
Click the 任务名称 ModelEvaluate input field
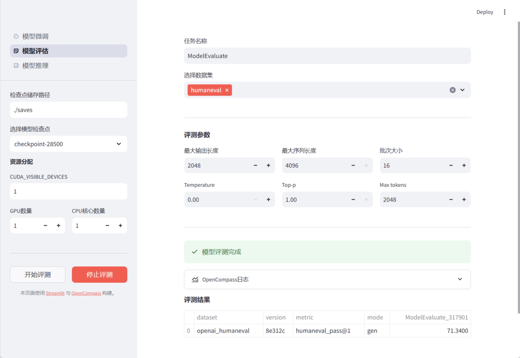[327, 56]
